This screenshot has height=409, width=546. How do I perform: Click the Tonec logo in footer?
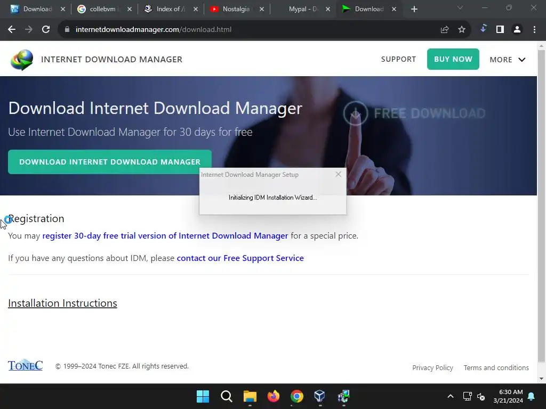tap(25, 365)
